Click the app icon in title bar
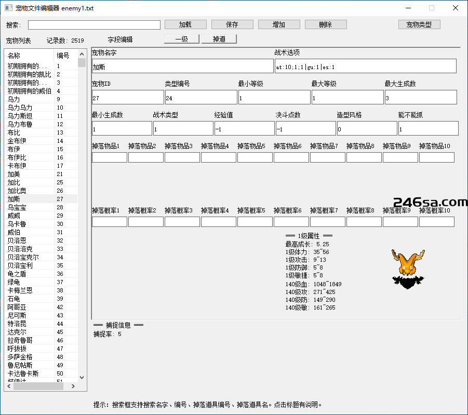The image size is (468, 415). 9,8
